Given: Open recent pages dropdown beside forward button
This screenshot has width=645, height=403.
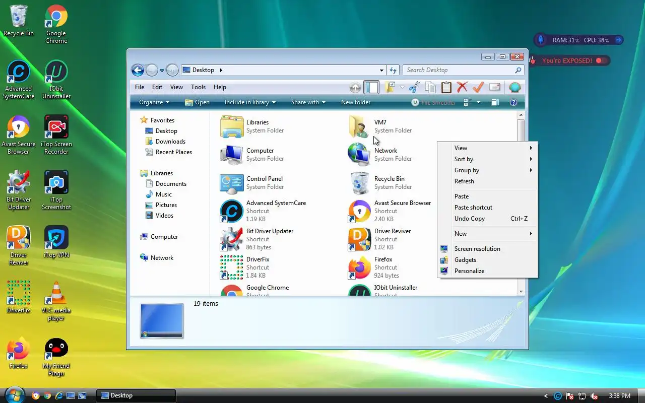Looking at the screenshot, I should click(x=162, y=70).
